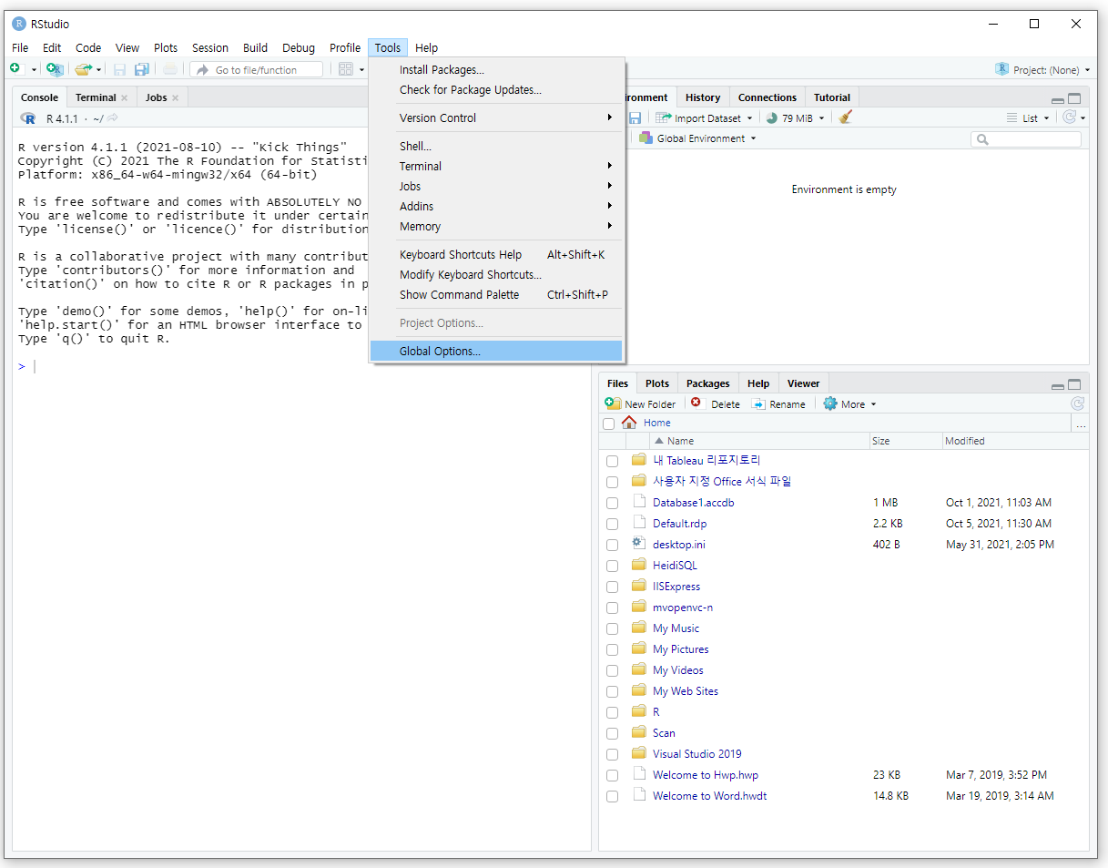Click the refresh file listing icon
1108x868 pixels.
[x=1077, y=403]
